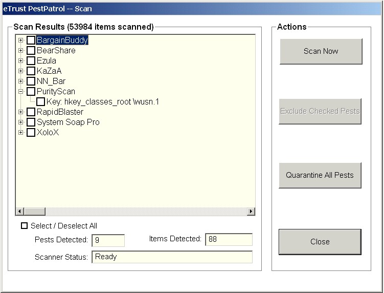Image resolution: width=384 pixels, height=293 pixels.
Task: Click the Close button
Action: 320,242
